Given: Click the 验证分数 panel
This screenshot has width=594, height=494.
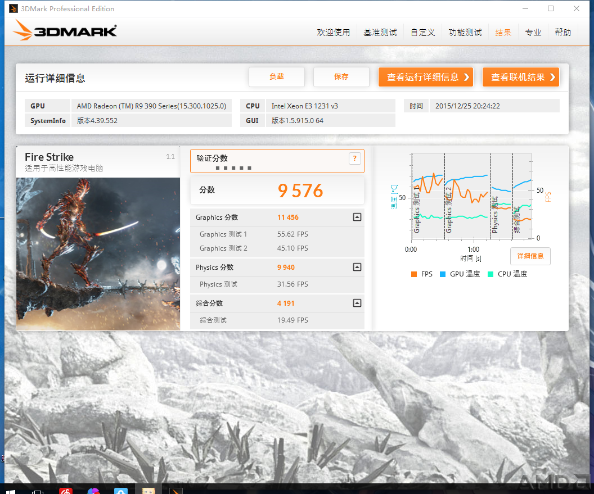Looking at the screenshot, I should (277, 161).
